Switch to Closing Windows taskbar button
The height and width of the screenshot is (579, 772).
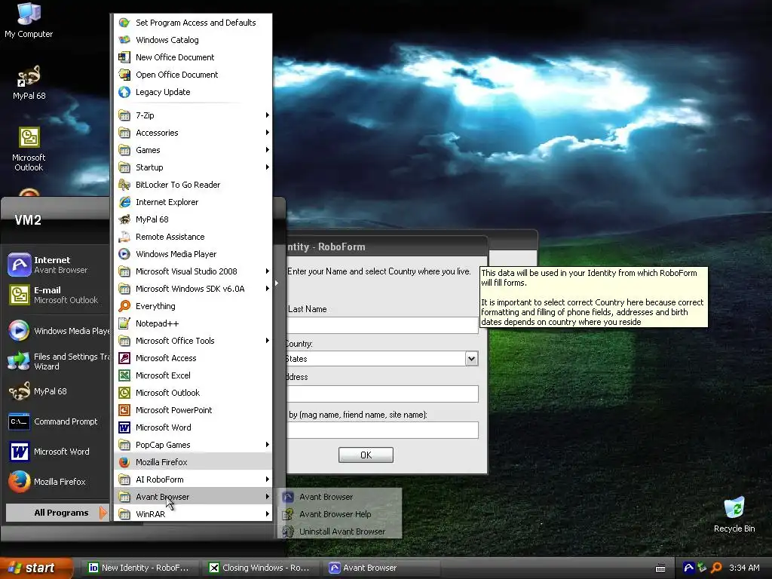[x=261, y=568]
